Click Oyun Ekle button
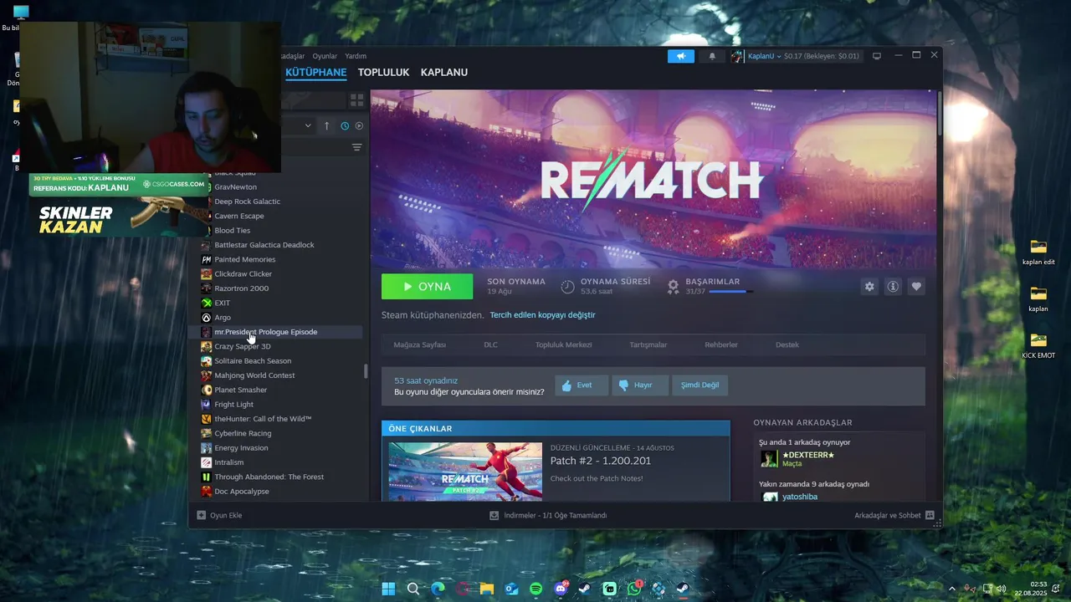The height and width of the screenshot is (602, 1071). 219,515
